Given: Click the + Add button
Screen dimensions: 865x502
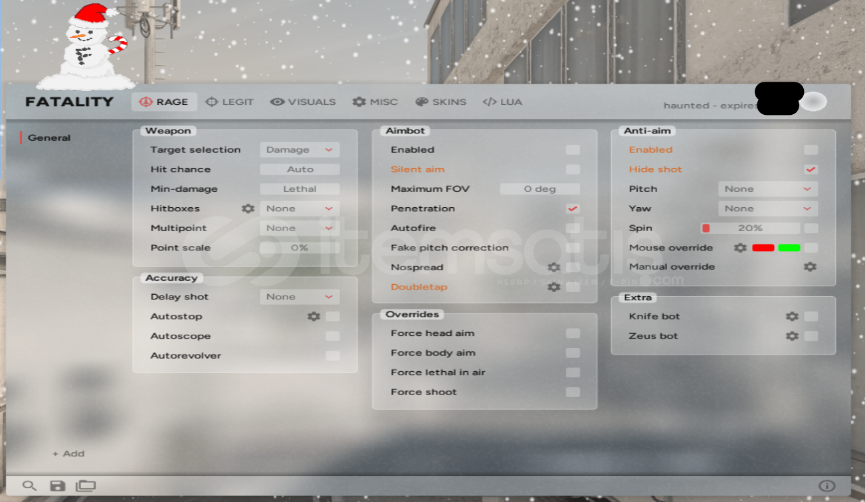Looking at the screenshot, I should coord(68,454).
